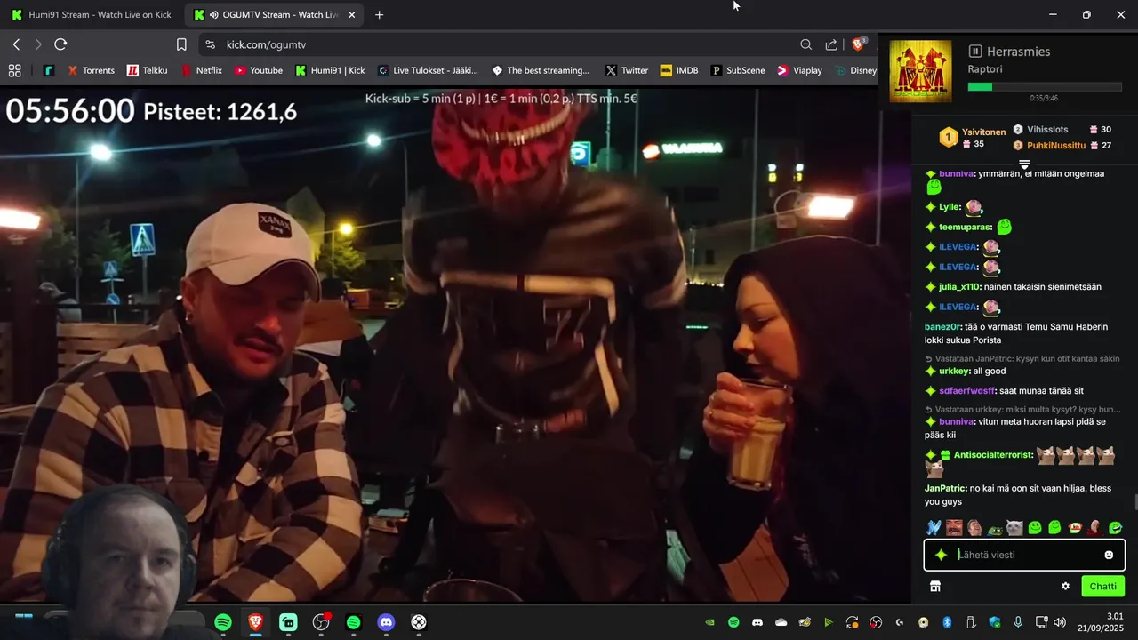Click username banez0r in chat

tap(942, 327)
